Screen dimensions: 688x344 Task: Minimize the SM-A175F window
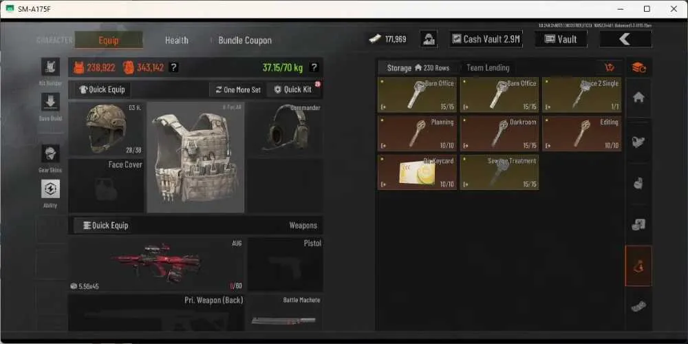[620, 9]
